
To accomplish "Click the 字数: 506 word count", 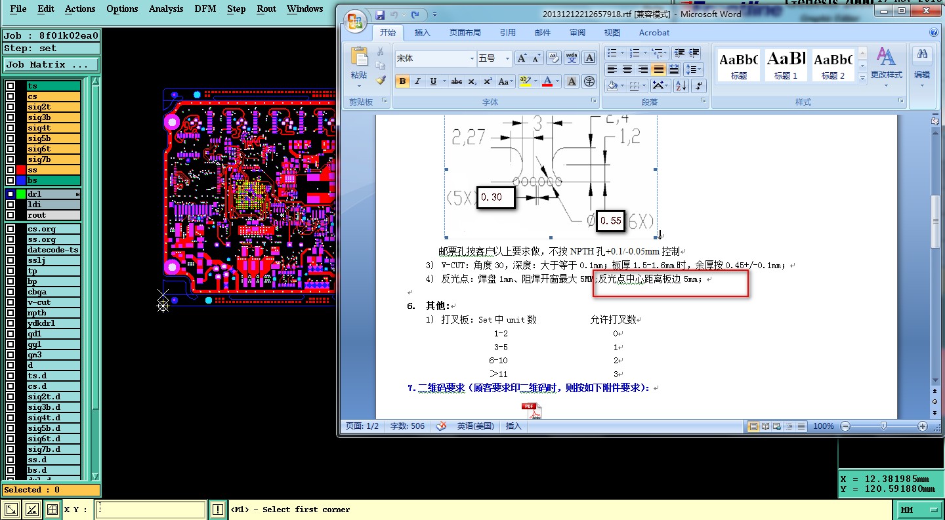I will coord(408,426).
